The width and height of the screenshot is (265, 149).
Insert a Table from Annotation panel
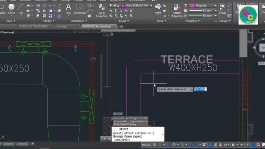pos(89,16)
